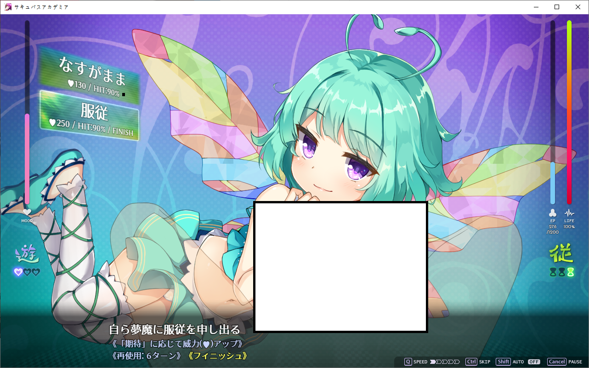Close the サキュバスアカデミア window

pyautogui.click(x=578, y=7)
